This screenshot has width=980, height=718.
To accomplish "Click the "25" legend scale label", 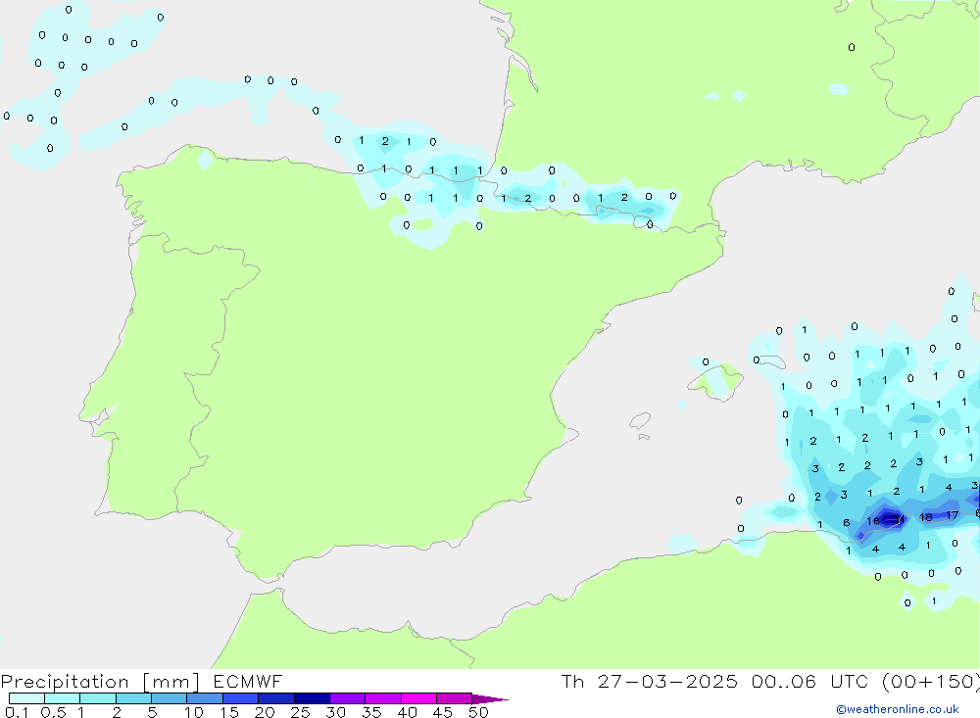I will click(300, 712).
